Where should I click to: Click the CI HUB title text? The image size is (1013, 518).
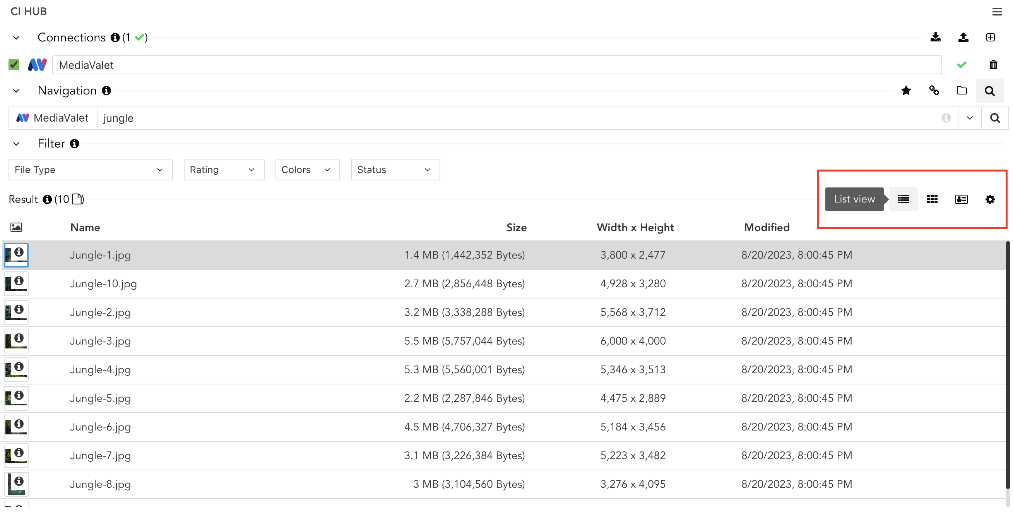29,11
